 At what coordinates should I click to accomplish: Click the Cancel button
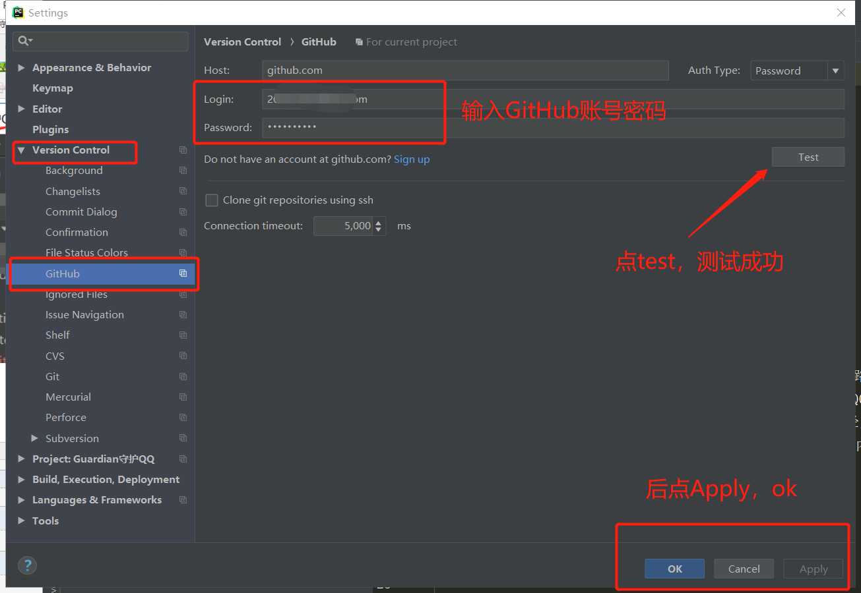tap(744, 569)
